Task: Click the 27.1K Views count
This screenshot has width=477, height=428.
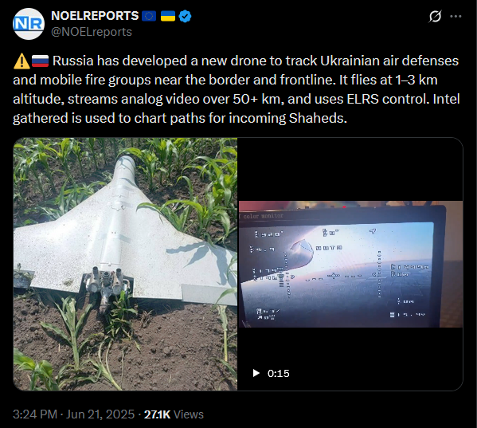Action: pyautogui.click(x=174, y=414)
